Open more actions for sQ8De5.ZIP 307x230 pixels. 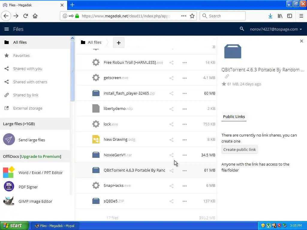pos(185,201)
